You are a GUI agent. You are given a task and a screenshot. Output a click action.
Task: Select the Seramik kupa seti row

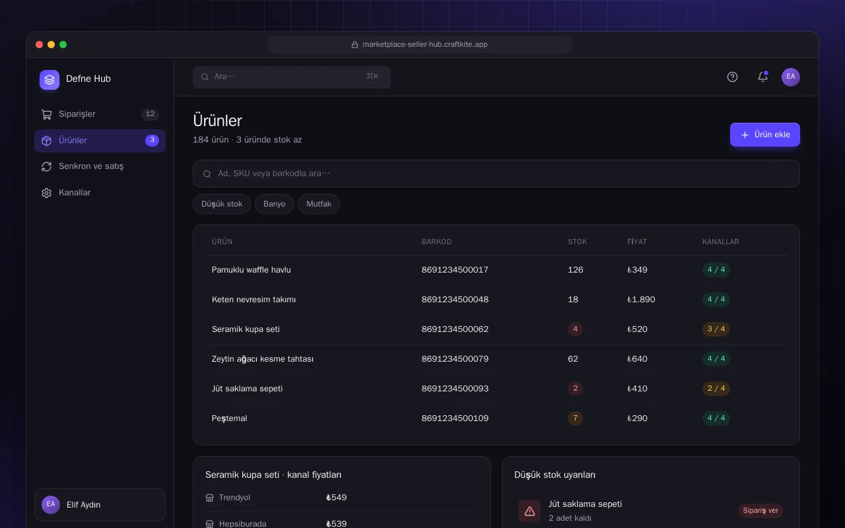pyautogui.click(x=496, y=329)
